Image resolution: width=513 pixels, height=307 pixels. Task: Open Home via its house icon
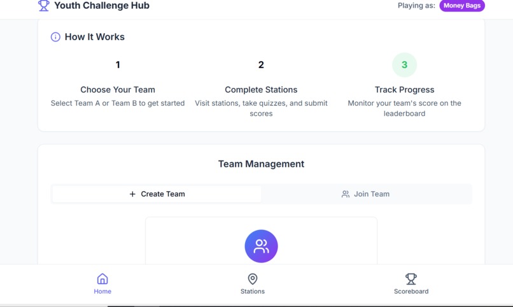pyautogui.click(x=102, y=279)
